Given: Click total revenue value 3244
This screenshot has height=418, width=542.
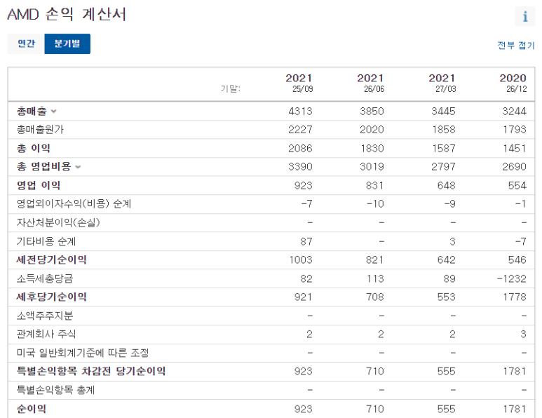Looking at the screenshot, I should pos(515,112).
